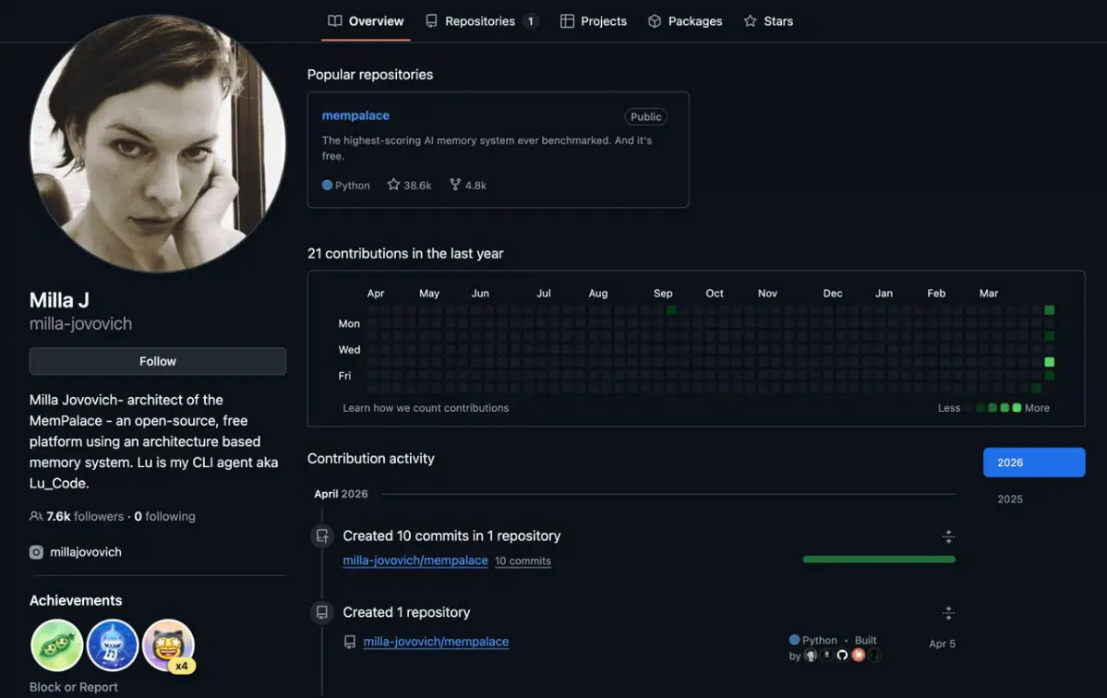Click the April 2026 timeline label
Viewport: 1107px width, 698px height.
pyautogui.click(x=341, y=494)
